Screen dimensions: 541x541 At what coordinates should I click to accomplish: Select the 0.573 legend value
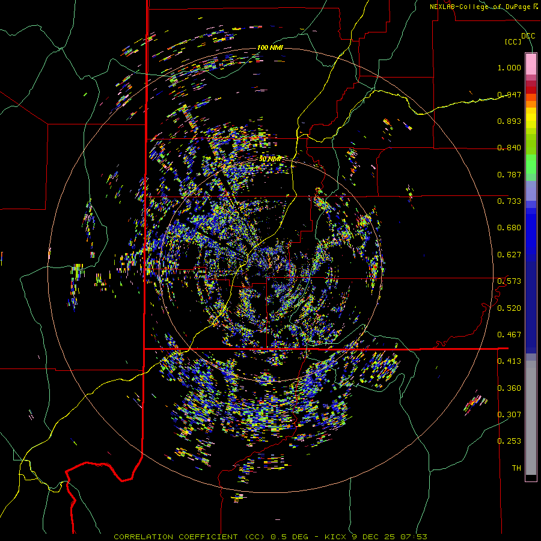(509, 281)
